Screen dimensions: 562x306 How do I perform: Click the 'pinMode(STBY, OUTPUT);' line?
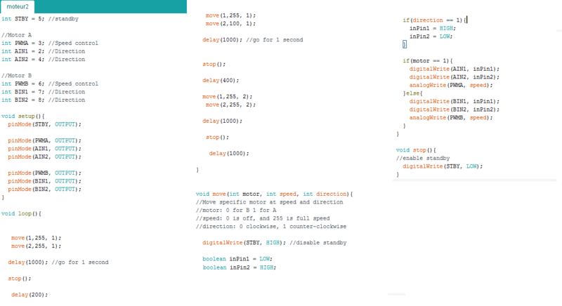tap(44, 124)
